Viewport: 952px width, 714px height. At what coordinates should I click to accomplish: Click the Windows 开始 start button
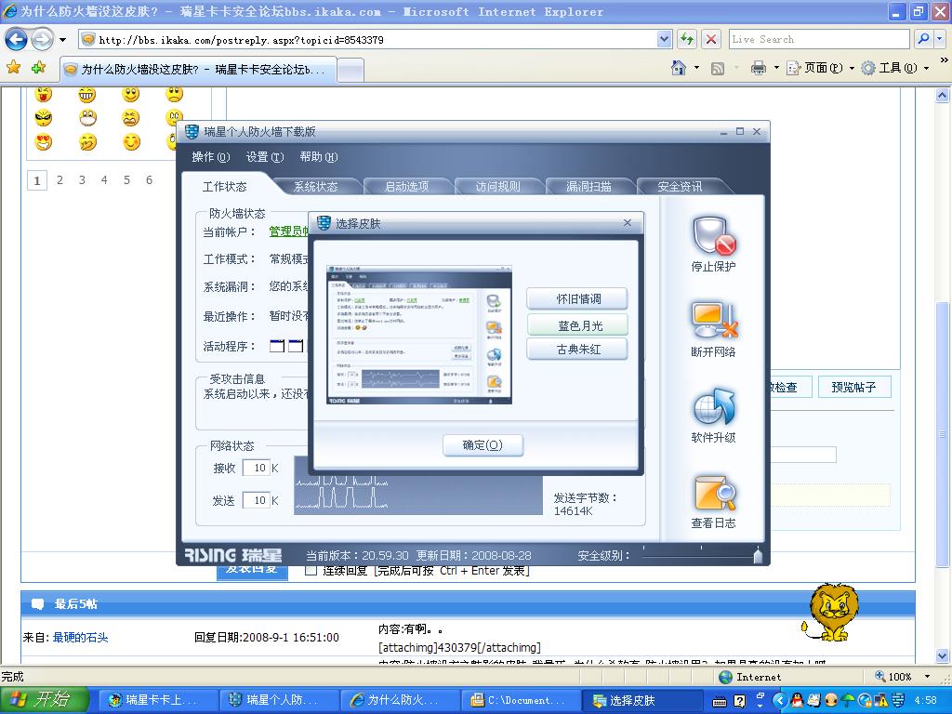[x=44, y=700]
